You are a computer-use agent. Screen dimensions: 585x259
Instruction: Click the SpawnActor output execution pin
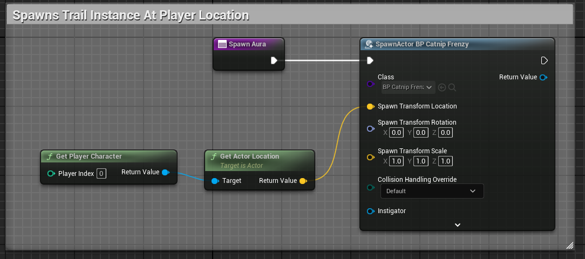coord(544,60)
